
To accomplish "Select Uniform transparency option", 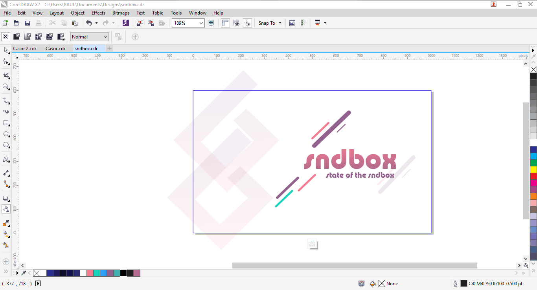I will (x=17, y=37).
